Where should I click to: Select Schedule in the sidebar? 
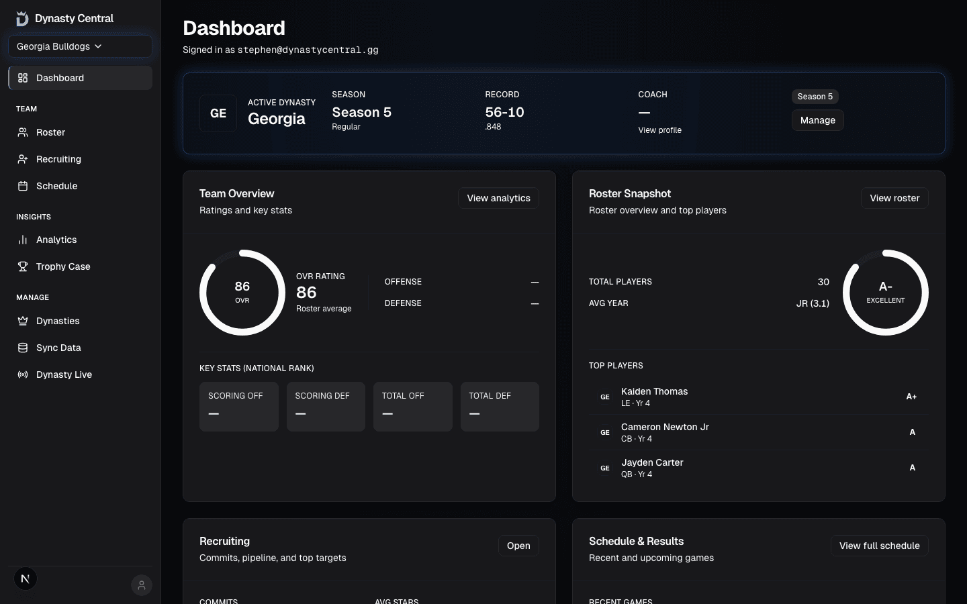[80, 186]
